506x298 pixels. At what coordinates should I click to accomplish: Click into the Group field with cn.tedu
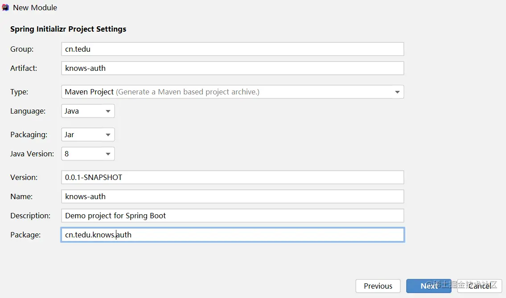[x=232, y=49]
